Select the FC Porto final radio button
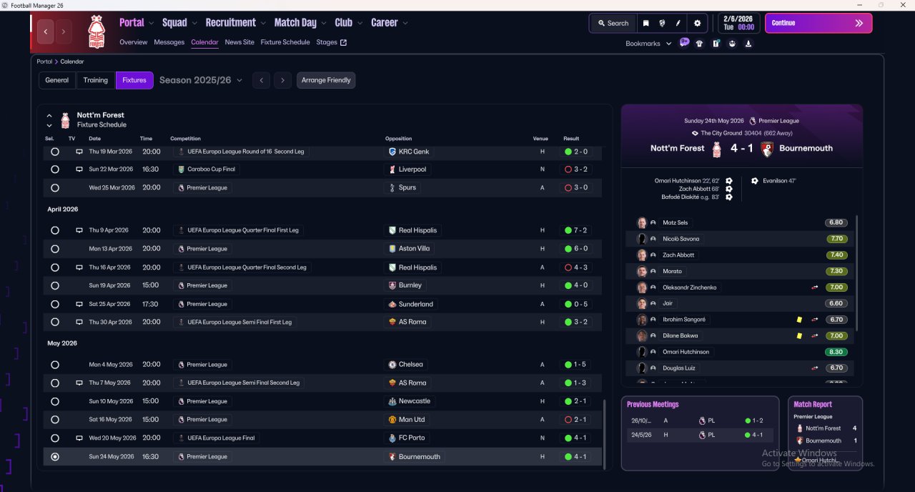The width and height of the screenshot is (915, 492). [x=55, y=438]
